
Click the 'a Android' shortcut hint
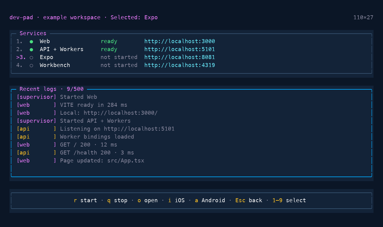[210, 200]
